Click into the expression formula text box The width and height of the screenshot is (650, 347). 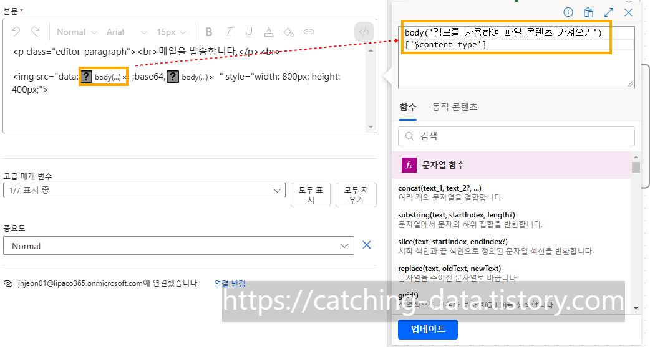(x=516, y=57)
